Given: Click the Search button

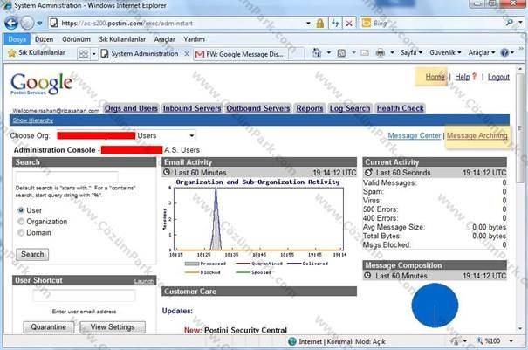Looking at the screenshot, I should (32, 254).
